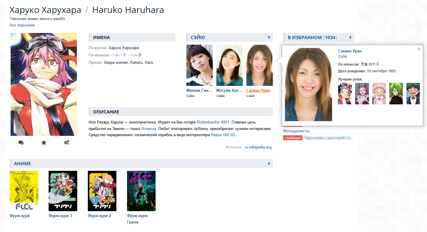The width and height of the screenshot is (427, 232).
Task: Open Маюми Син… seiyuu name link
Action: point(200,91)
